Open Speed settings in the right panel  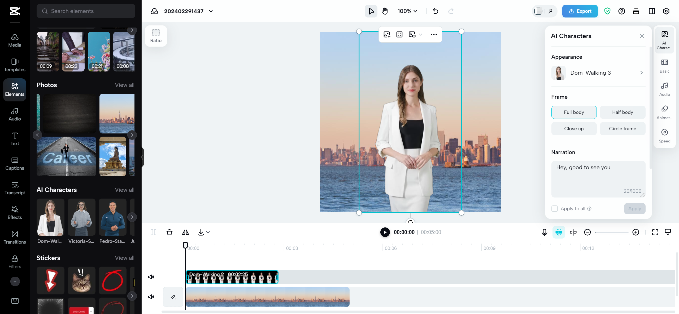pos(664,135)
